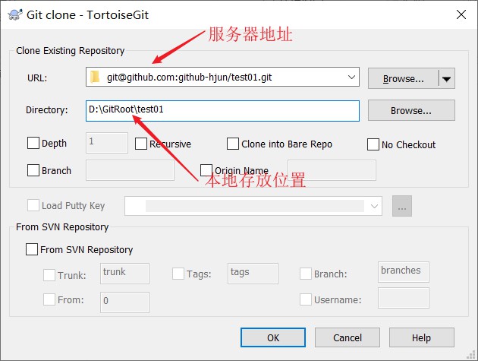Check the From SVN Repository checkbox
The height and width of the screenshot is (361, 478).
[32, 249]
